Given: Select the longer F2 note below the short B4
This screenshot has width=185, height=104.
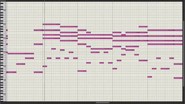Looking at the screenshot, I should pyautogui.click(x=143, y=60).
